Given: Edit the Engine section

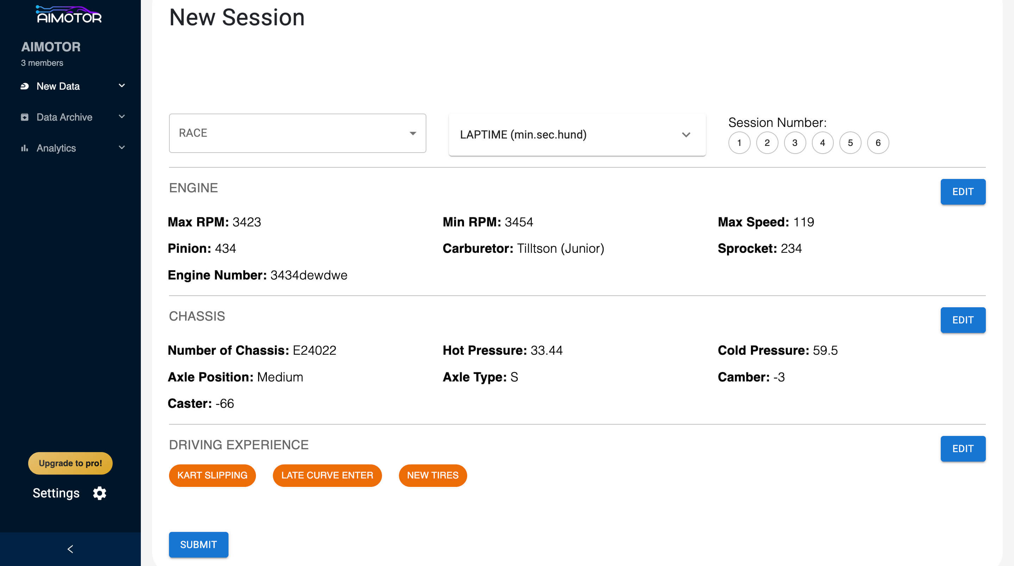Looking at the screenshot, I should pos(963,192).
